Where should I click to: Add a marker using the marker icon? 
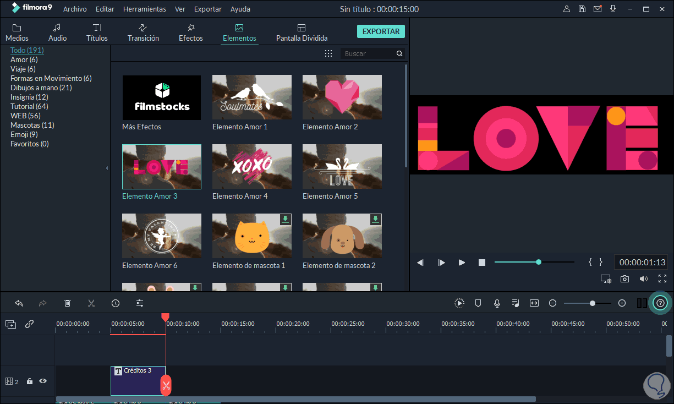coord(478,303)
